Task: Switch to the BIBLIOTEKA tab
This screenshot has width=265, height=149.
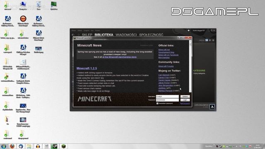Action: [x=104, y=35]
